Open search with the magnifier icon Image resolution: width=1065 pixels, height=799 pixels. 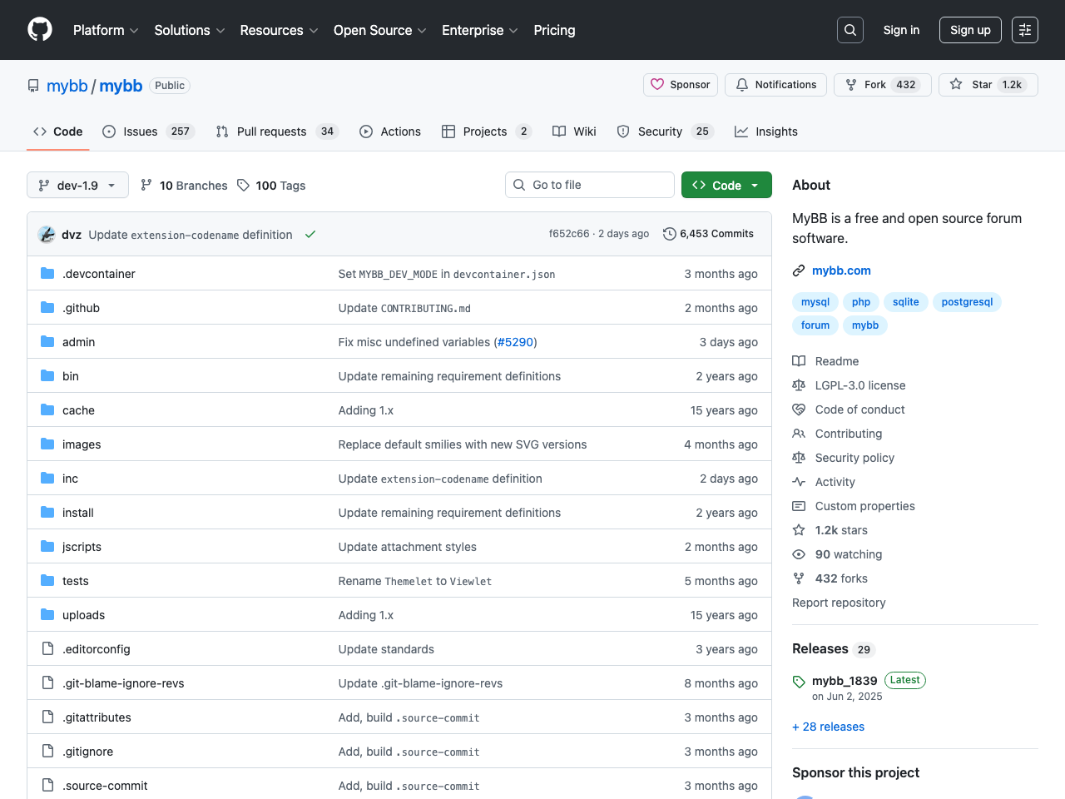tap(850, 30)
